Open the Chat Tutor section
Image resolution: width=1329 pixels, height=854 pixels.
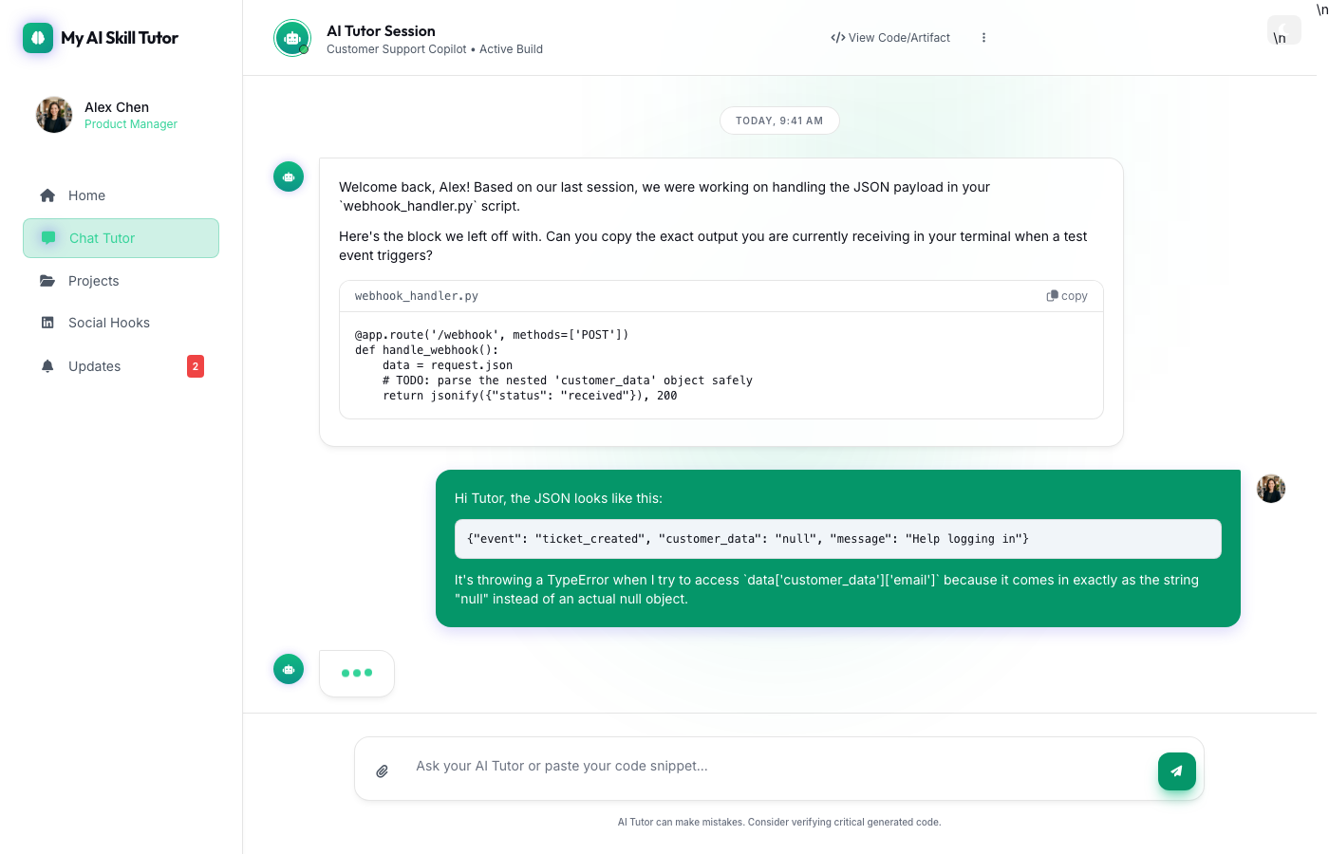(x=121, y=238)
